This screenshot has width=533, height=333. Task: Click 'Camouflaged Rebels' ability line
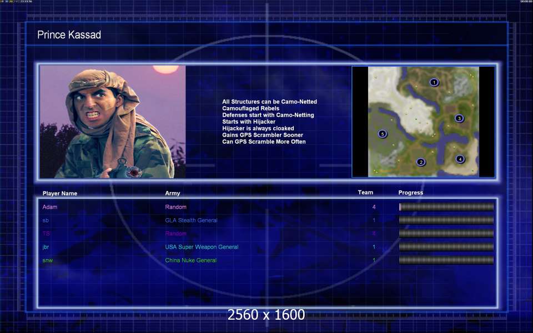click(x=250, y=108)
